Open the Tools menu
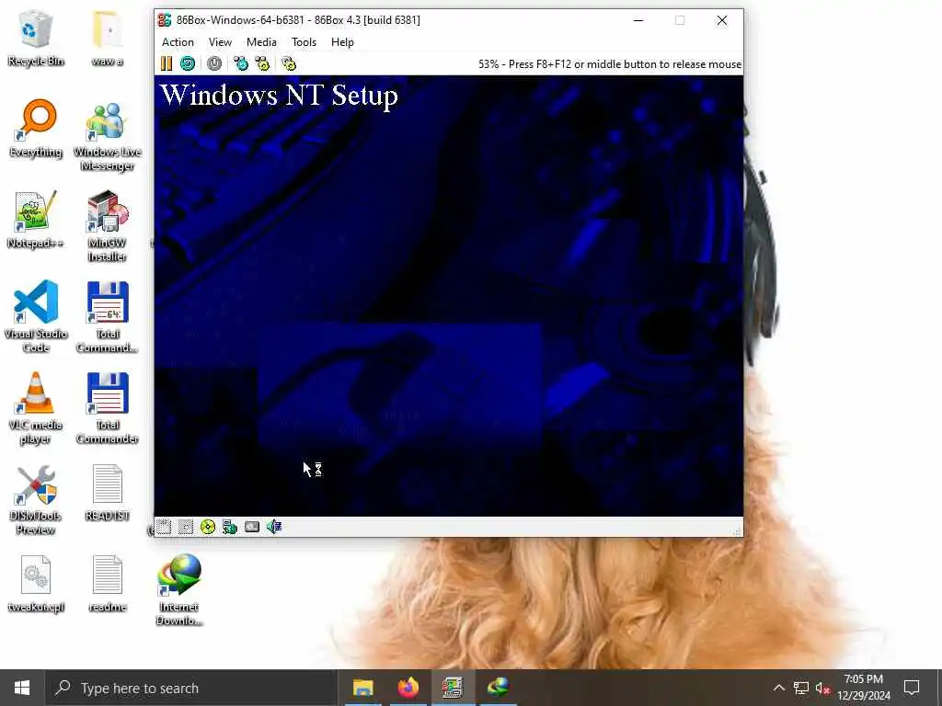942x706 pixels. click(304, 42)
